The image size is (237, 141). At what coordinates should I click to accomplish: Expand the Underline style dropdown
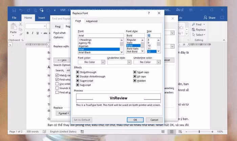[x=129, y=62]
